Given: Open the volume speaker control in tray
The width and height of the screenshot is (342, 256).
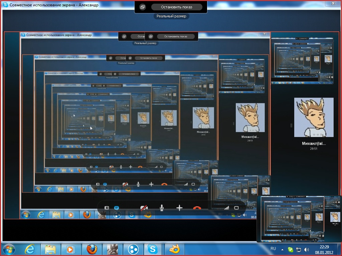Looking at the screenshot, I should tap(307, 249).
